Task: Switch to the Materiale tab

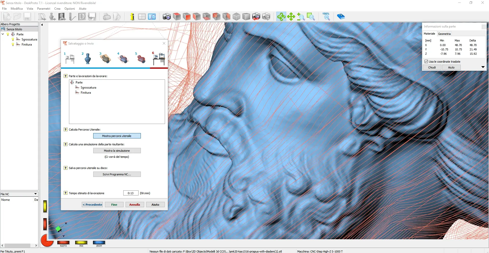Action: 429,34
